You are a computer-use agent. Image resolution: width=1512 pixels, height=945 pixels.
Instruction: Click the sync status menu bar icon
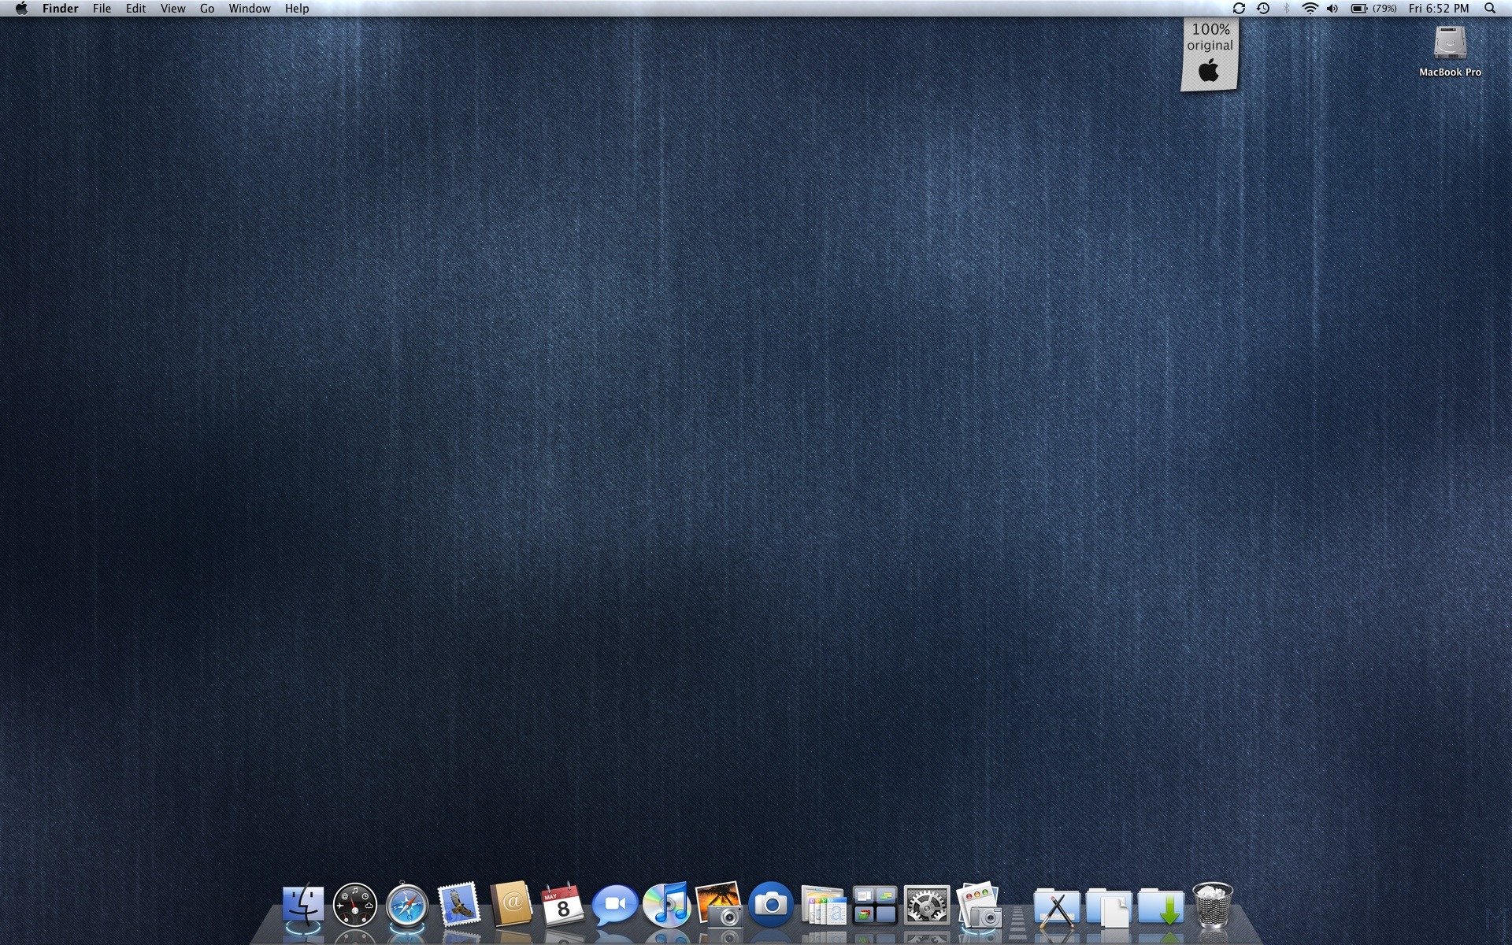click(1239, 9)
